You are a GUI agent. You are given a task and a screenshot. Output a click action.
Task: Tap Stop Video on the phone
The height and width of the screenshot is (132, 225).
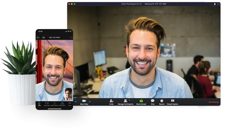click(x=47, y=104)
